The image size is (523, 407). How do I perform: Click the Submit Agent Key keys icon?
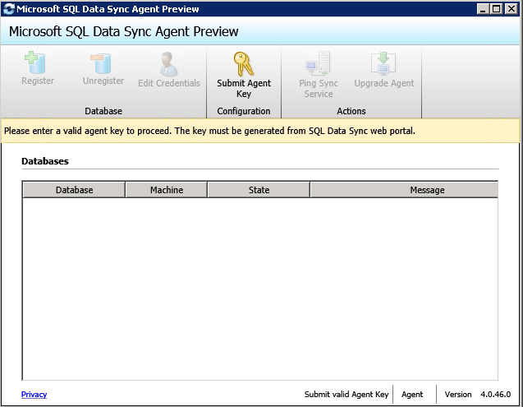pyautogui.click(x=244, y=64)
